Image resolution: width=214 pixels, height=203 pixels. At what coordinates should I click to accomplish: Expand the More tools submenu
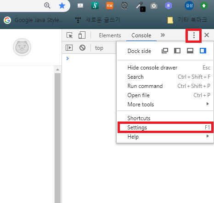coord(165,104)
